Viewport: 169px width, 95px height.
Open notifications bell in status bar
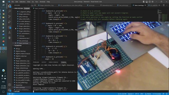(x=167, y=94)
